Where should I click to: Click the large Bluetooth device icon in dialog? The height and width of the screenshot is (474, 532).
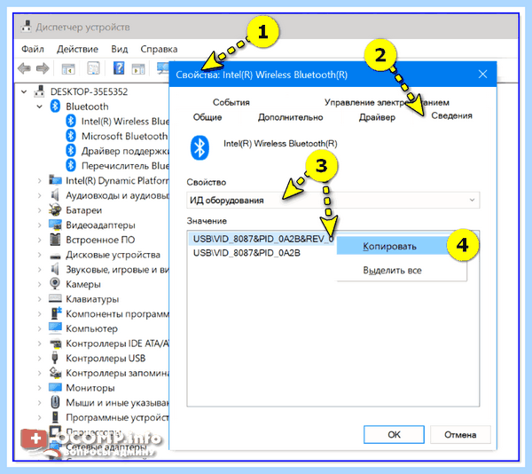(x=199, y=147)
